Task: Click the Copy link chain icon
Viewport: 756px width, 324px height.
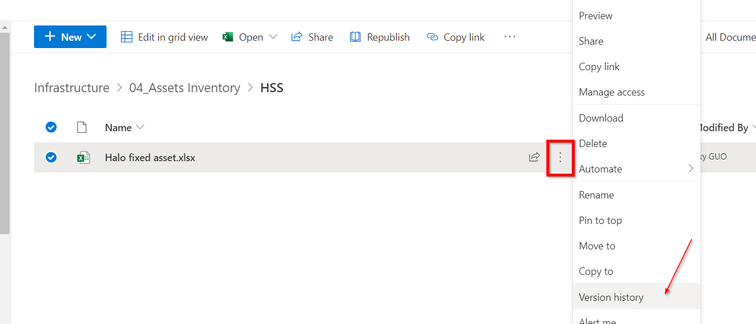Action: click(432, 37)
